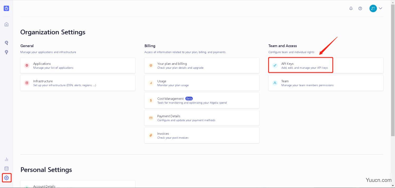Open the Team permissions page
The width and height of the screenshot is (395, 188).
[x=326, y=83]
